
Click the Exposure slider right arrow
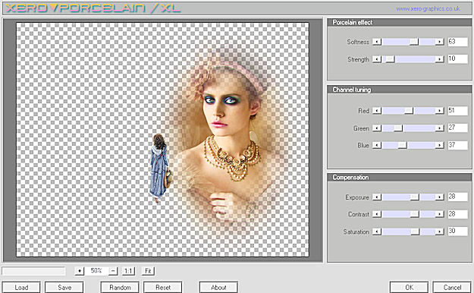440,197
